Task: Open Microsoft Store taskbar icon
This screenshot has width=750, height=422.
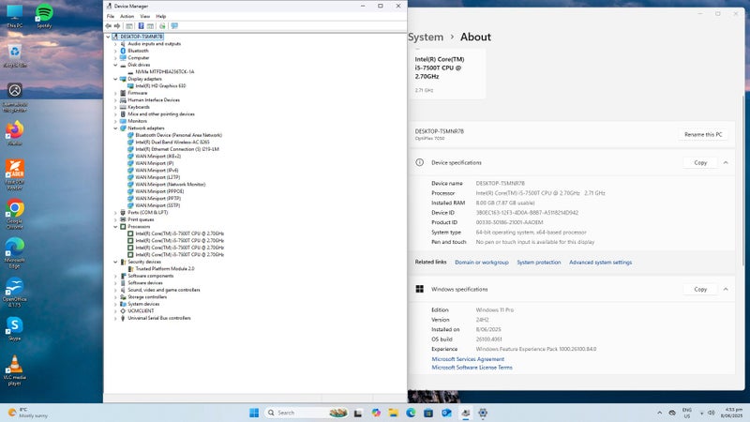Action: tap(428, 413)
